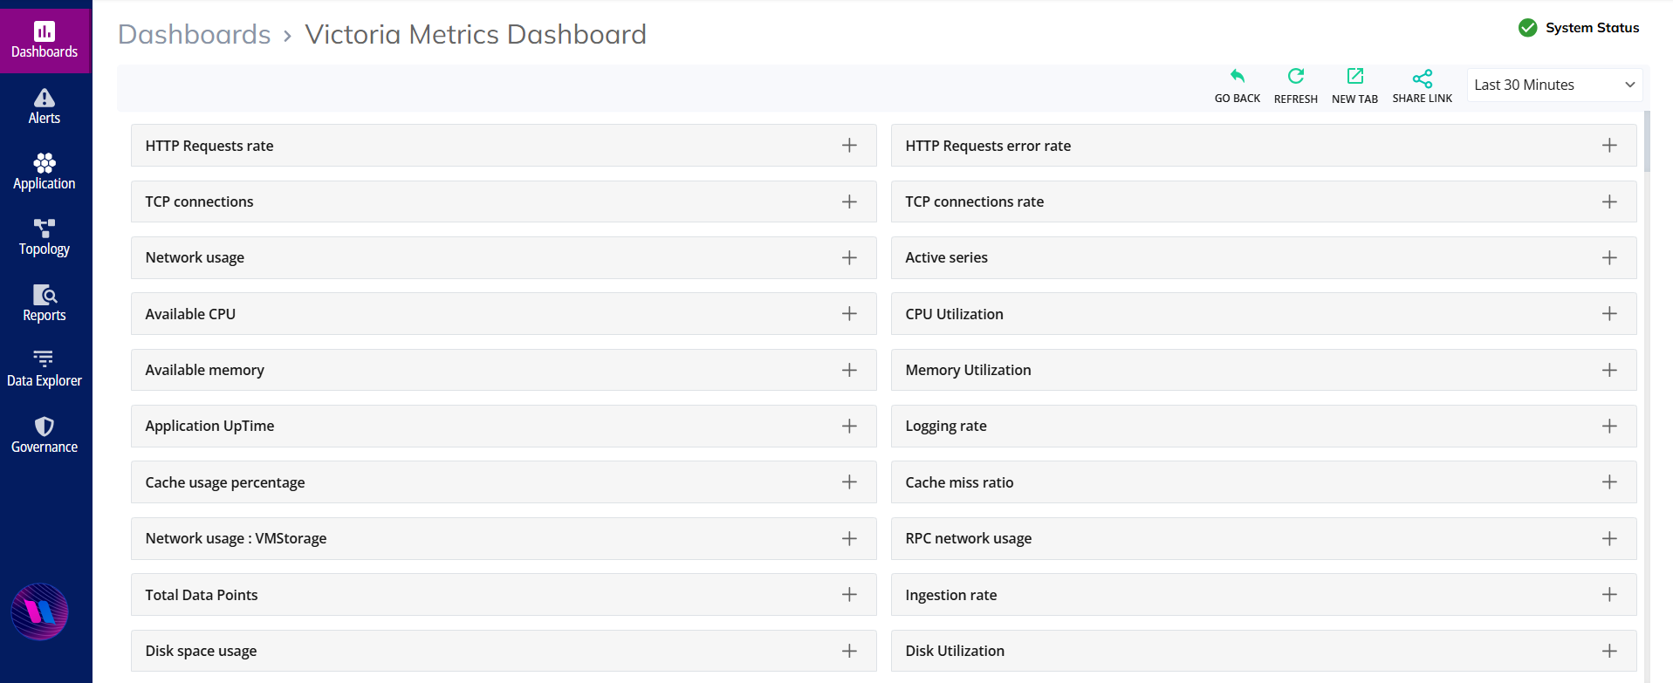This screenshot has height=683, width=1673.
Task: Open the Topology sidebar section
Action: (45, 237)
